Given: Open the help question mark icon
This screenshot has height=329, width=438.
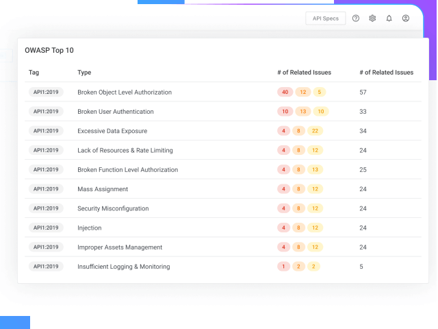Looking at the screenshot, I should tap(356, 19).
